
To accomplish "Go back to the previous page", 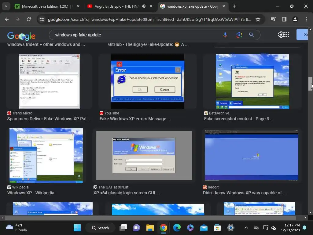I will pyautogui.click(x=7, y=19).
